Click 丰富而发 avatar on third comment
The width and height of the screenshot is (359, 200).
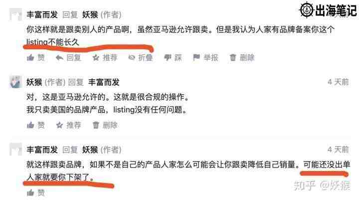point(15,149)
